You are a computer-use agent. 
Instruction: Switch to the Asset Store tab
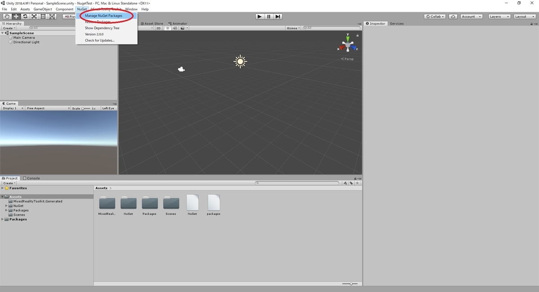(152, 23)
